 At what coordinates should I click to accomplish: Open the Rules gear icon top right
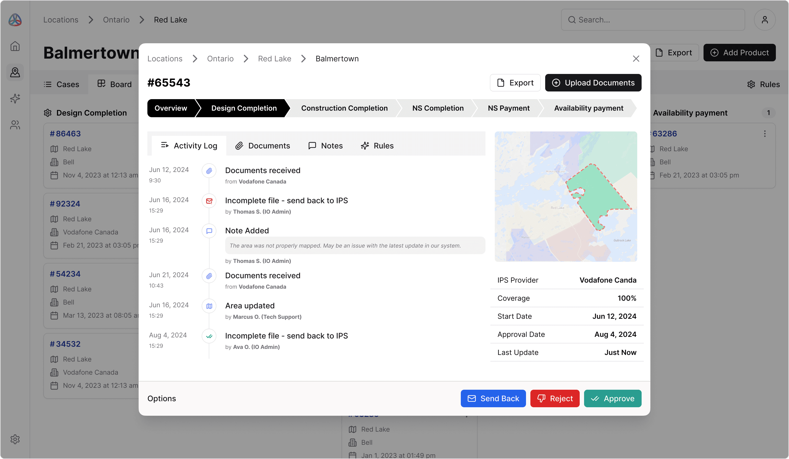[x=752, y=84]
